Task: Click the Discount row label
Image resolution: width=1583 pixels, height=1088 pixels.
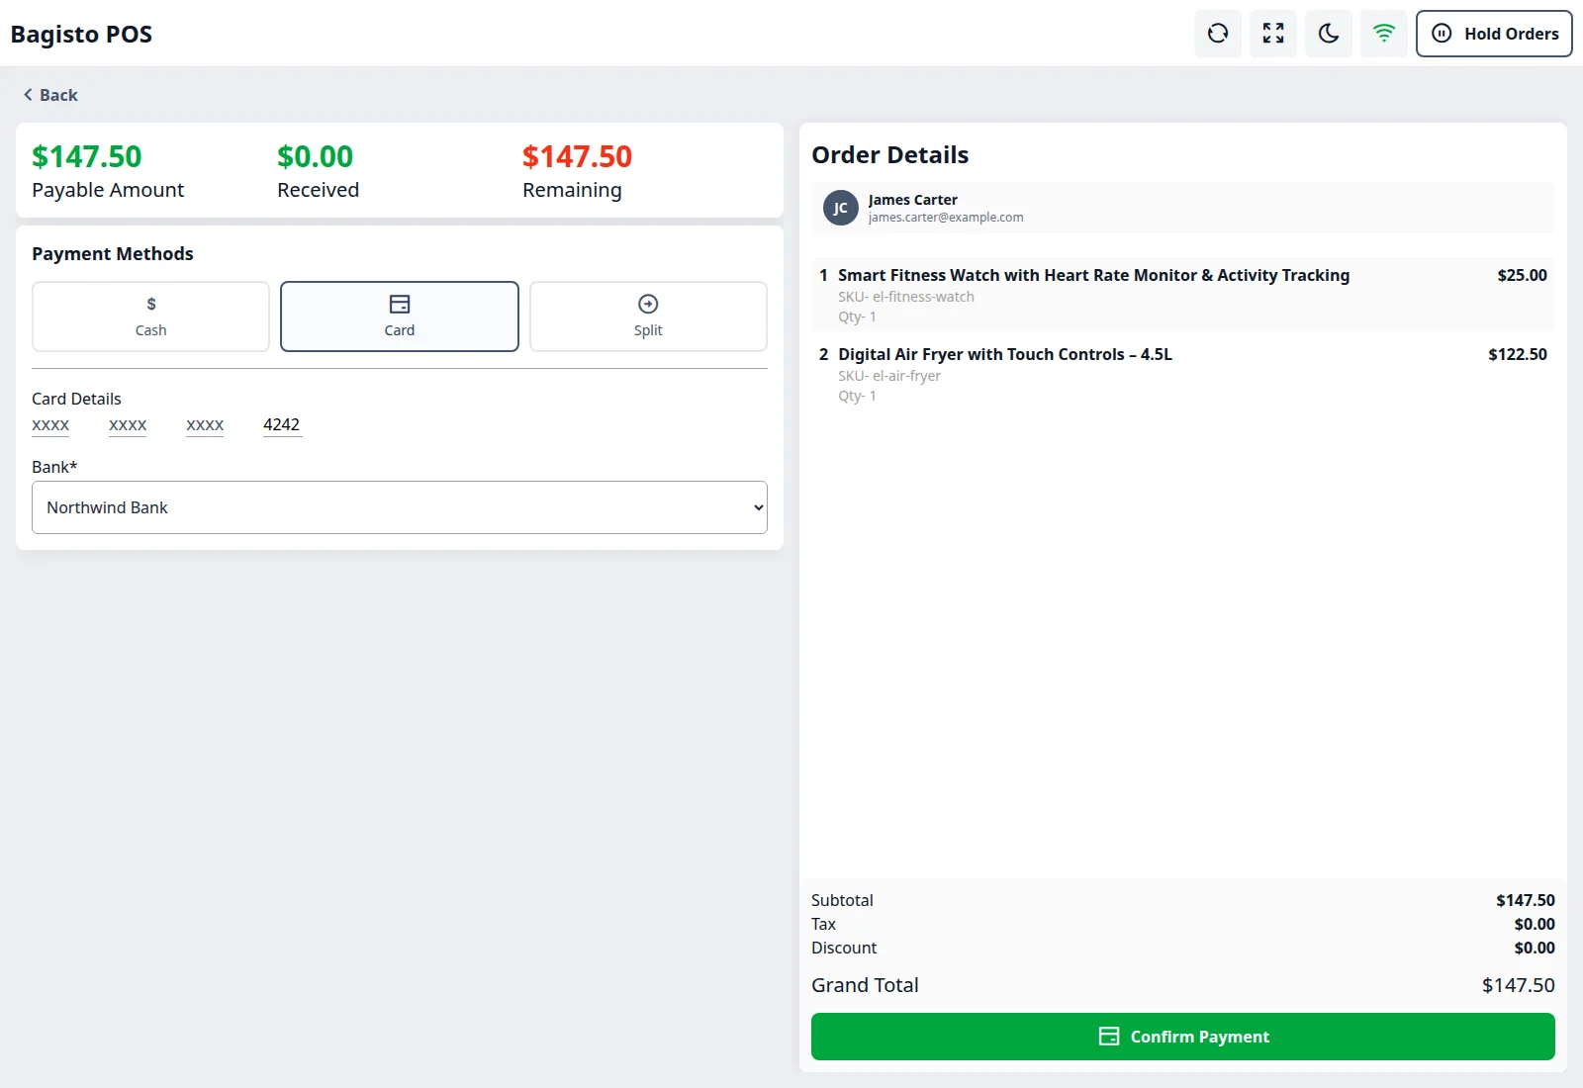Action: pyautogui.click(x=844, y=948)
